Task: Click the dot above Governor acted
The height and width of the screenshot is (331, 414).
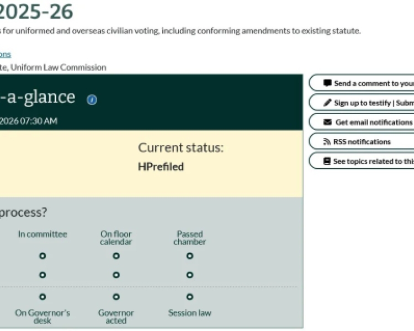Action: pyautogui.click(x=116, y=297)
